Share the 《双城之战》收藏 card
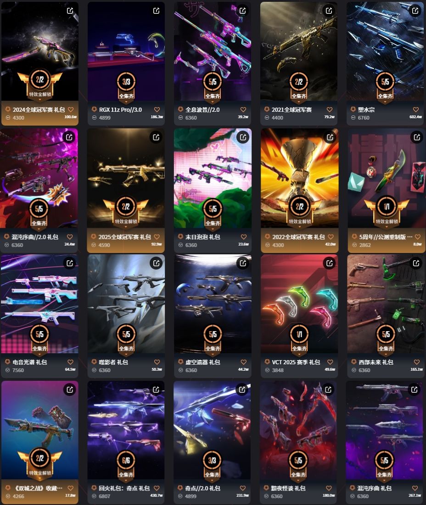 click(70, 390)
